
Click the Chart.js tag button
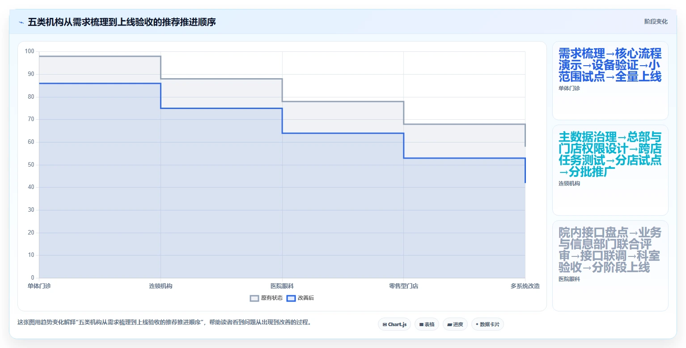coord(394,324)
